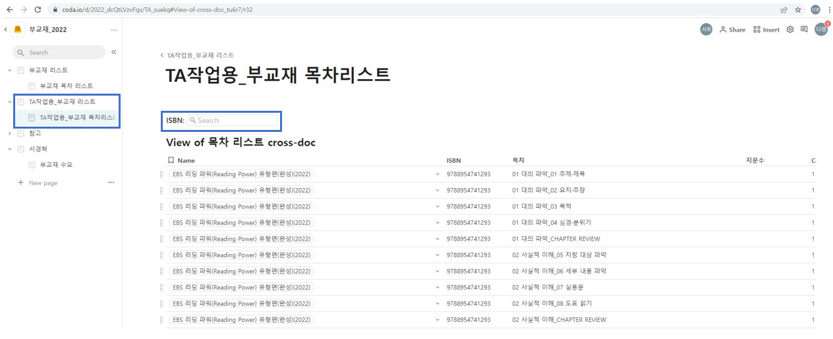Go back with the browser back arrow
833x339 pixels.
pyautogui.click(x=9, y=10)
